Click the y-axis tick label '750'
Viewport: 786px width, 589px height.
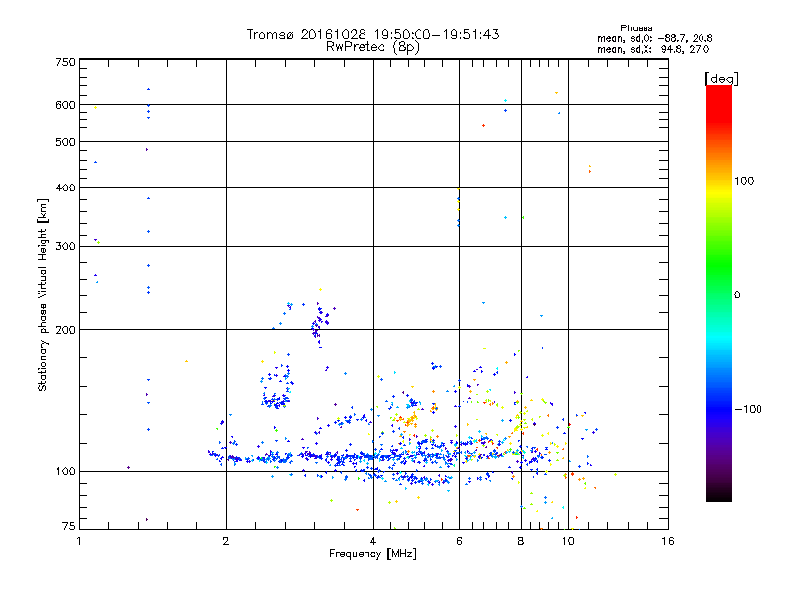[65, 62]
